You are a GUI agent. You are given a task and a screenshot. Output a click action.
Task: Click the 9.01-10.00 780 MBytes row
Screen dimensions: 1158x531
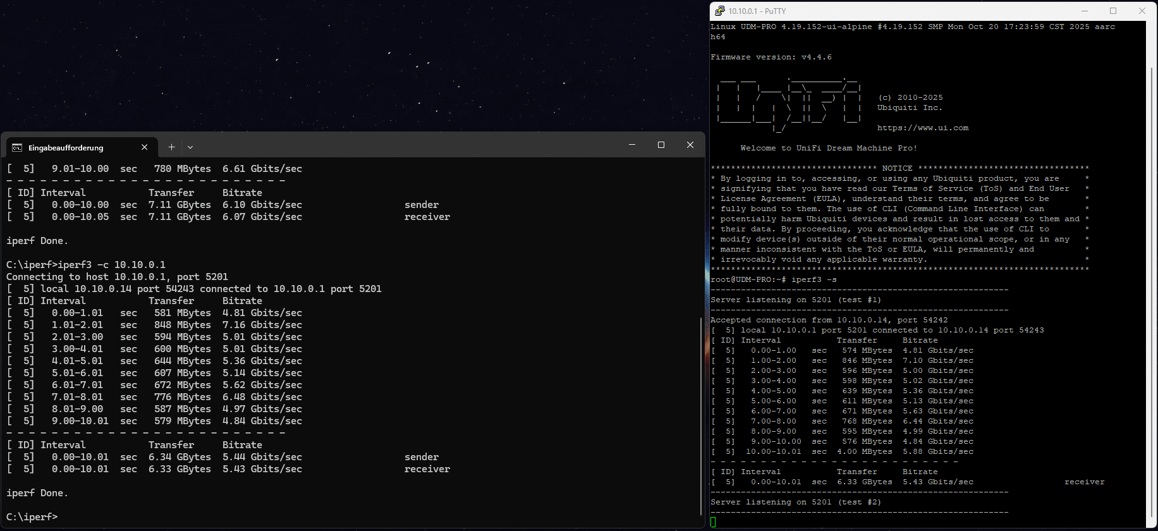tap(154, 169)
